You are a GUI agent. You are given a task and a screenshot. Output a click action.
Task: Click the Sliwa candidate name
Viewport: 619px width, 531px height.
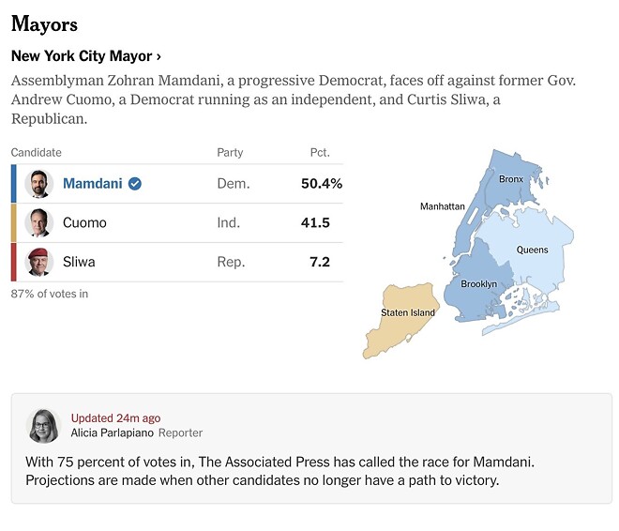79,262
